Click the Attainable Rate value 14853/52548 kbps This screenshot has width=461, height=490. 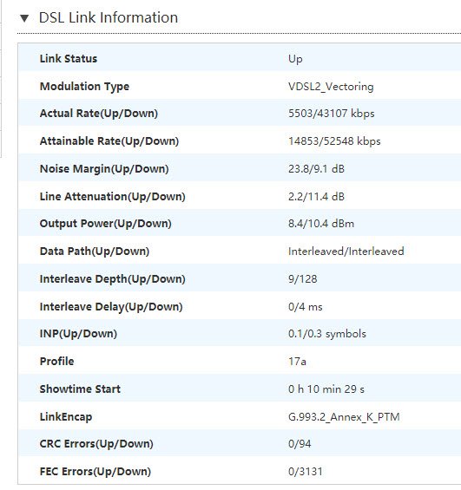coord(334,141)
